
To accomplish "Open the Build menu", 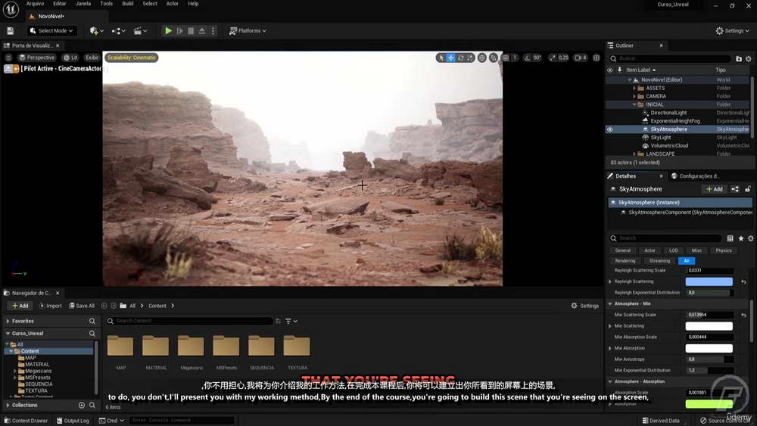I will 128,4.
